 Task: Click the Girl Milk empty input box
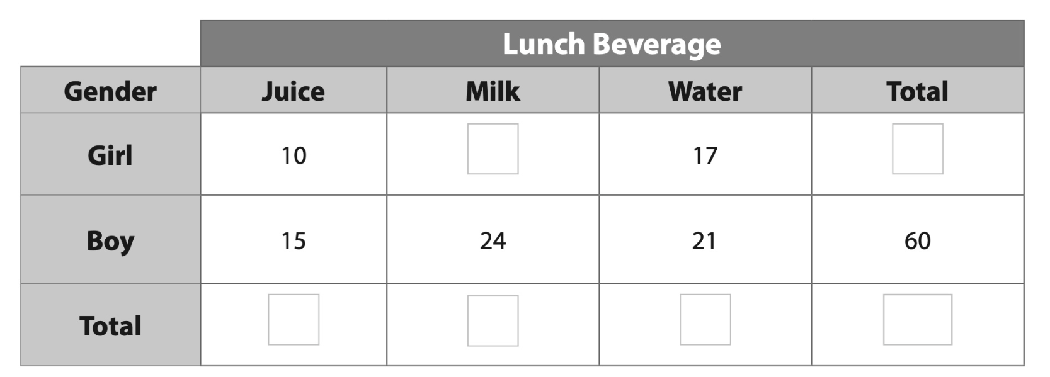point(493,149)
